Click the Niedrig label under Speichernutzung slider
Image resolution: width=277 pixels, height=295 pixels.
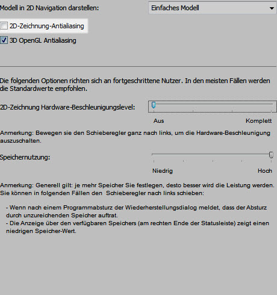click(x=163, y=171)
